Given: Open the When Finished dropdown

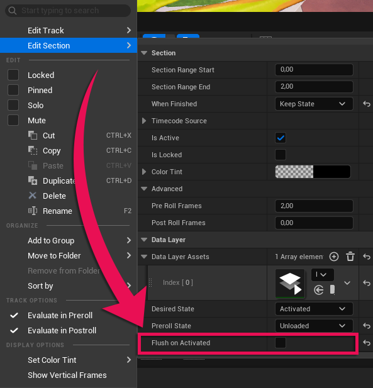Looking at the screenshot, I should coord(314,104).
